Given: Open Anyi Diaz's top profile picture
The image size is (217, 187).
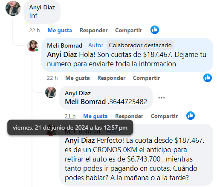Looking at the screenshot, I should coord(13,8).
